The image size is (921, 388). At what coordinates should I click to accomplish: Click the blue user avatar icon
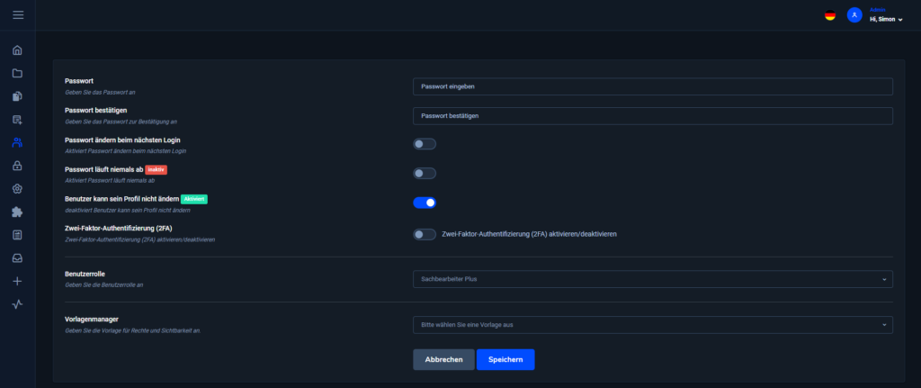854,15
